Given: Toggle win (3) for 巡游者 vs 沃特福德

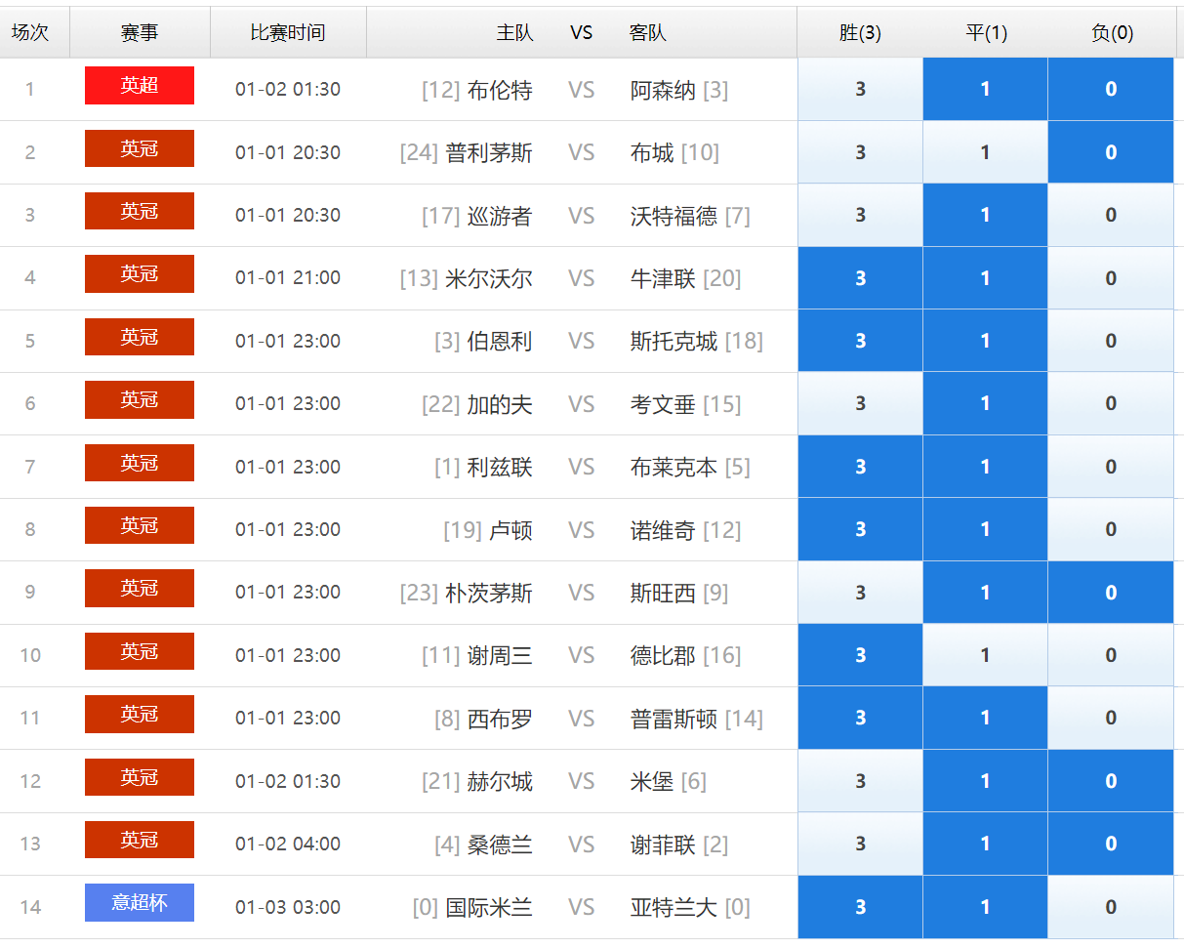Looking at the screenshot, I should click(x=860, y=215).
